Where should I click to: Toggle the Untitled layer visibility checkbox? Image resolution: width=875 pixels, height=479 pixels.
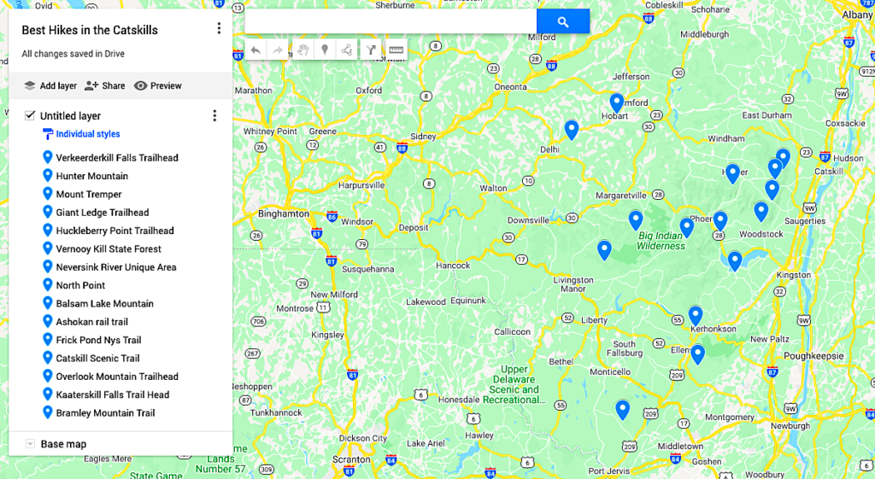tap(30, 115)
